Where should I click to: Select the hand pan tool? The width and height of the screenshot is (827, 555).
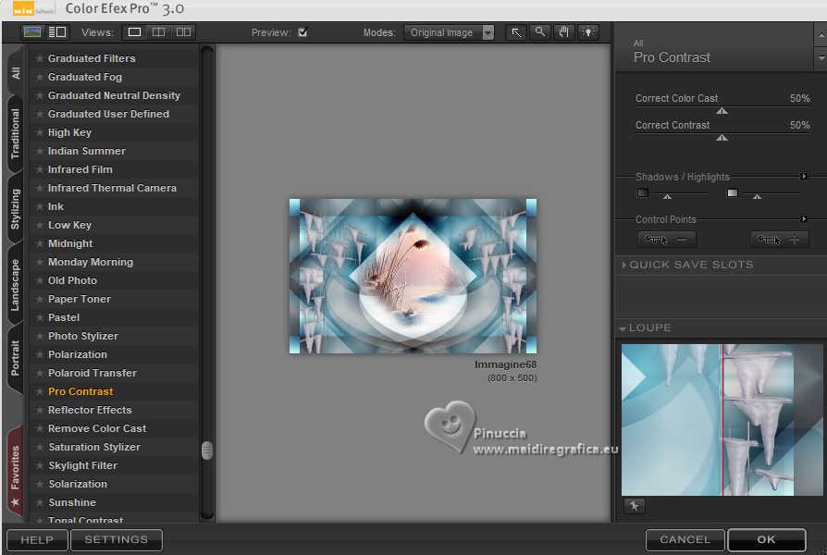(563, 32)
